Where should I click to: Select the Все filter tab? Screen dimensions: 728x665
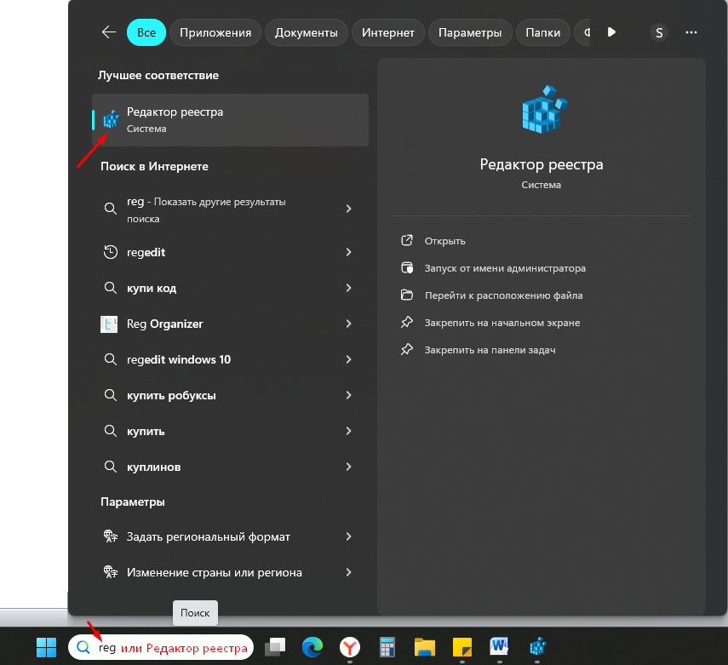point(146,32)
